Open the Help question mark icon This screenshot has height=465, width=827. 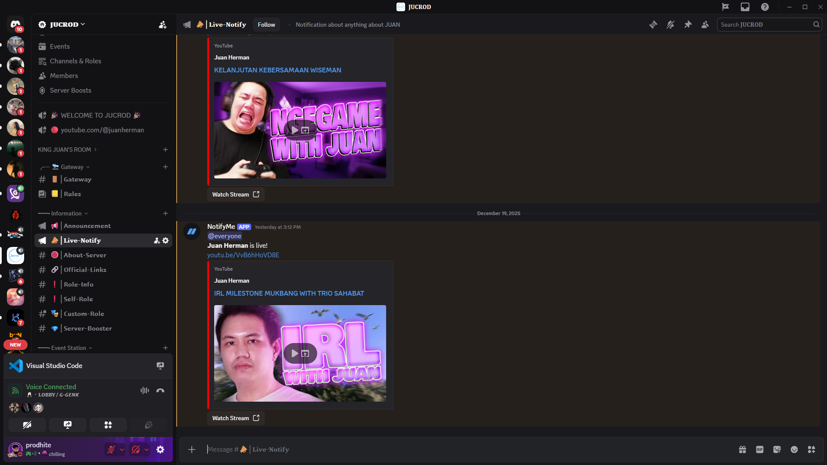coord(765,7)
